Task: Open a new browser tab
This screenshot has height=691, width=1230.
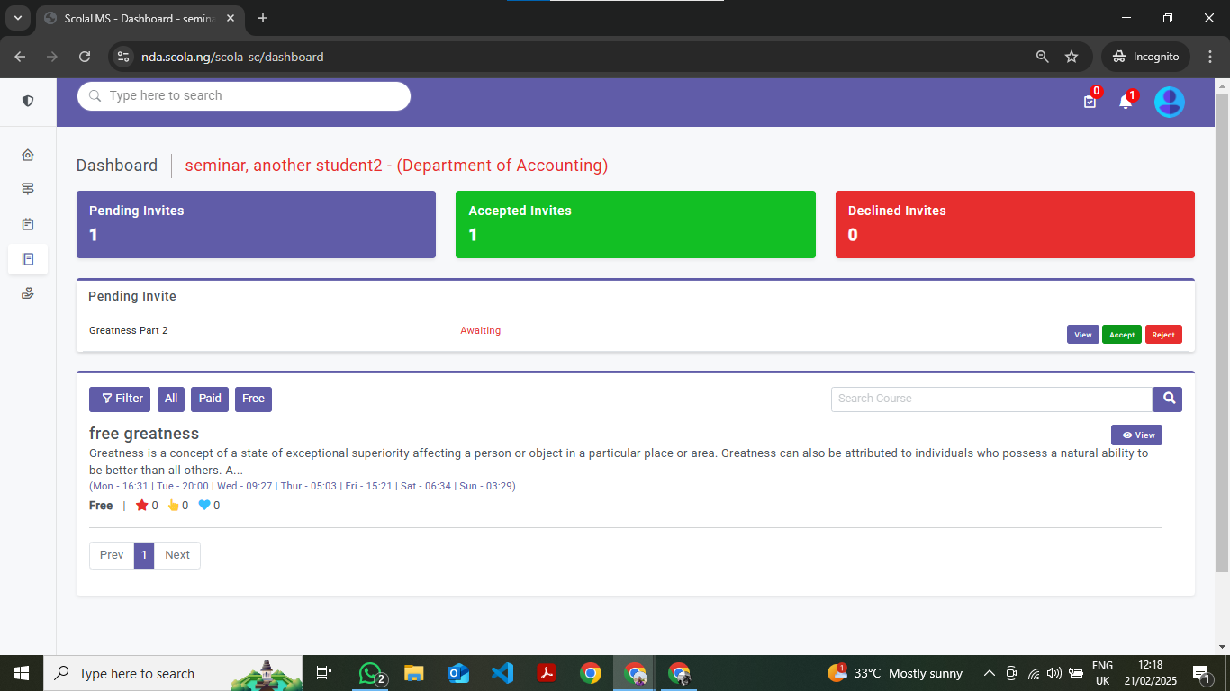Action: (x=263, y=18)
